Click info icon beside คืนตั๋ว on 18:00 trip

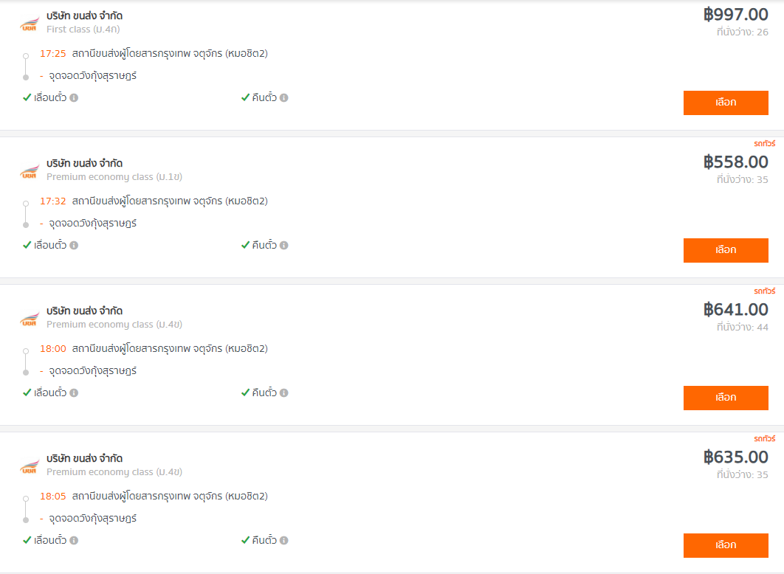(x=284, y=393)
